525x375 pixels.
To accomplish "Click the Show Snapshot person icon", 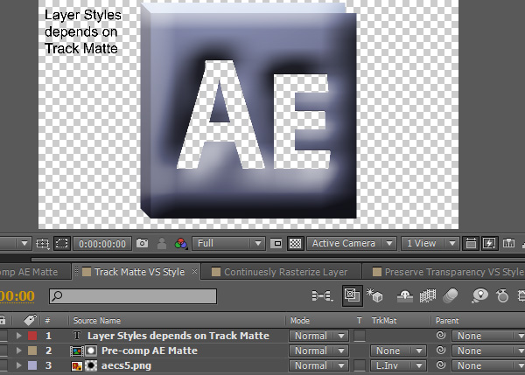I will point(162,244).
